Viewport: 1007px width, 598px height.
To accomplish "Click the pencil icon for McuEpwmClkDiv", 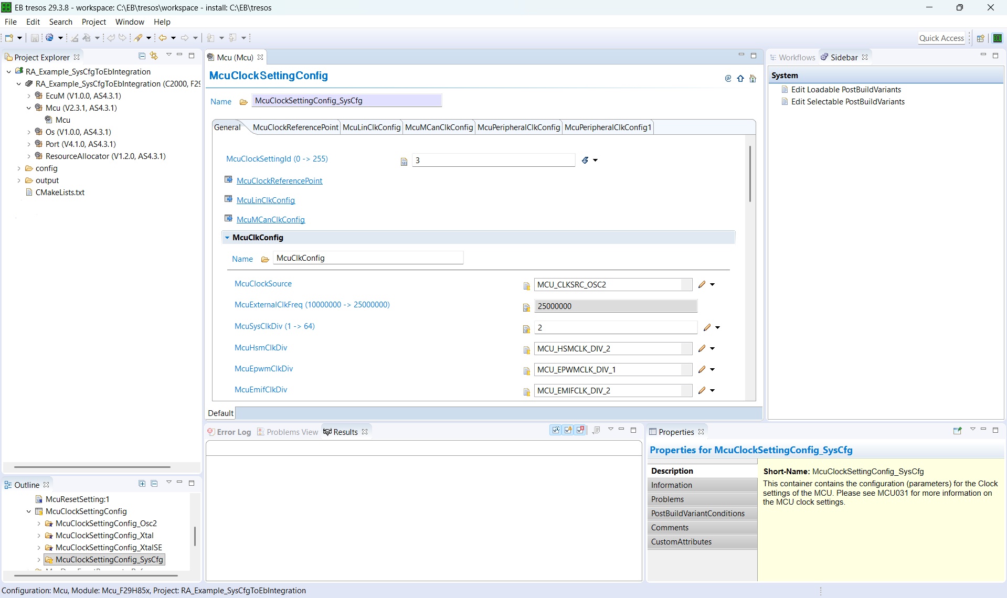I will [x=702, y=369].
